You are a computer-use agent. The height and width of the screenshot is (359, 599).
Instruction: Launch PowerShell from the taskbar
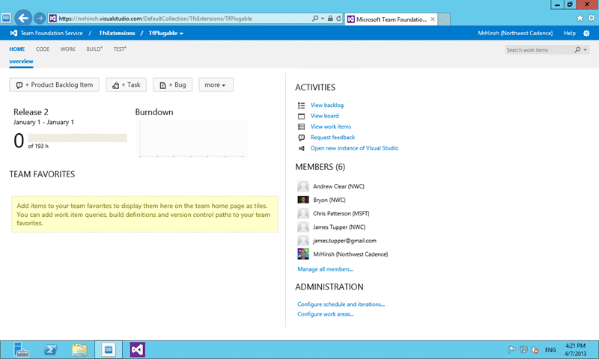point(50,349)
